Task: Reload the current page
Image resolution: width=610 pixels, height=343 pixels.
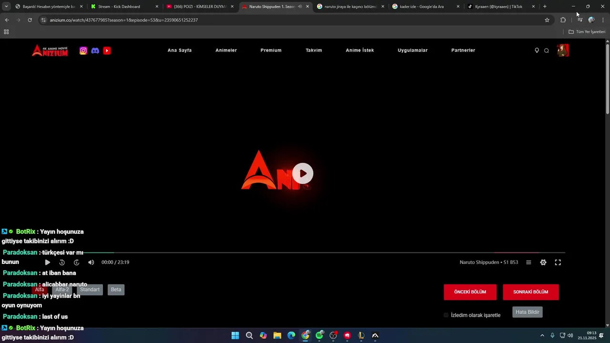Action: click(30, 20)
